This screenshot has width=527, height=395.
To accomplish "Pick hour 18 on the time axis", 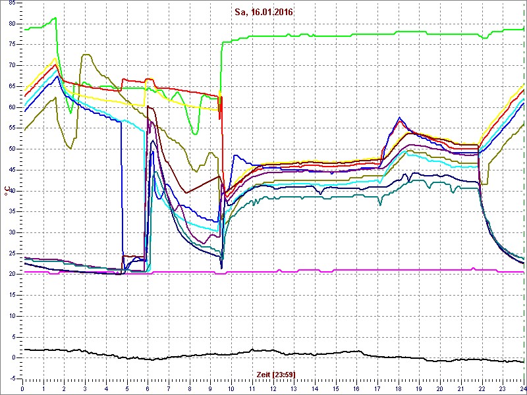I will [x=399, y=388].
